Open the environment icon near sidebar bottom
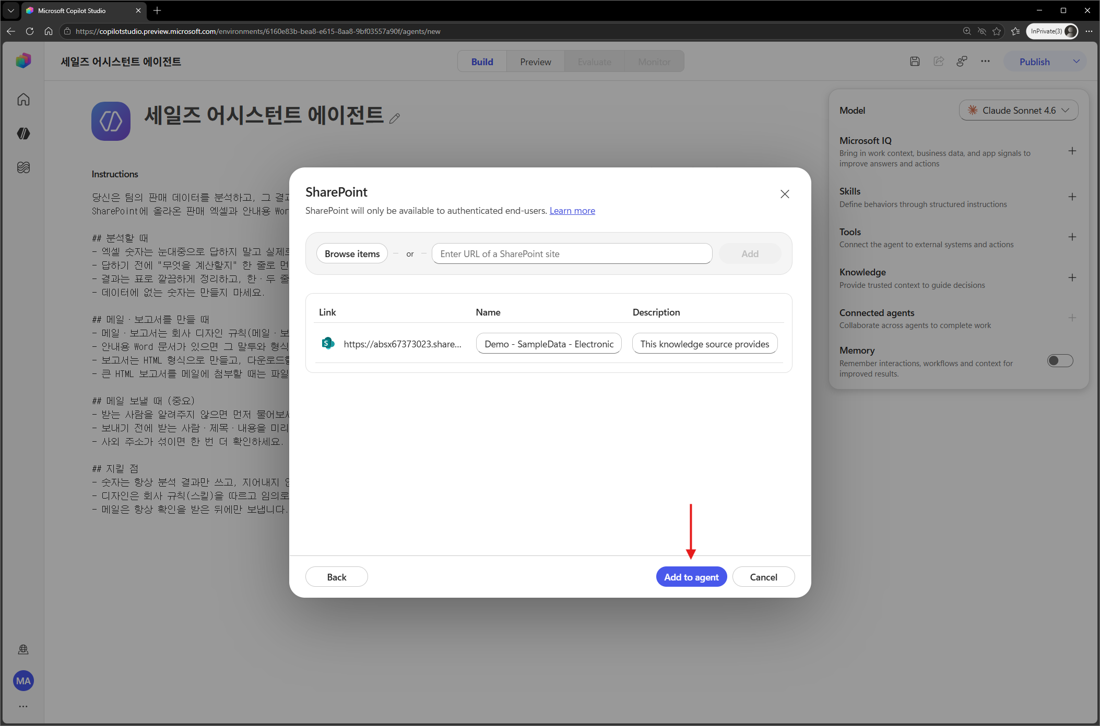Image resolution: width=1100 pixels, height=726 pixels. [x=23, y=649]
